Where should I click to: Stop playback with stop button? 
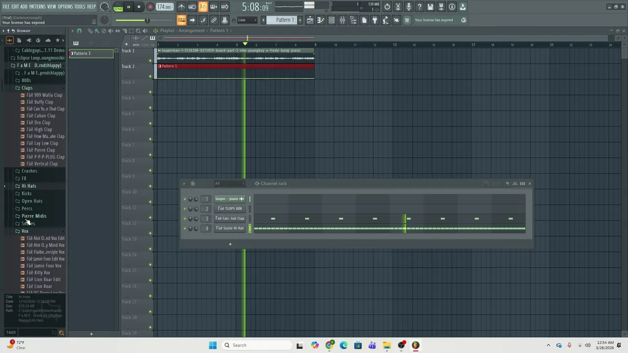point(139,7)
